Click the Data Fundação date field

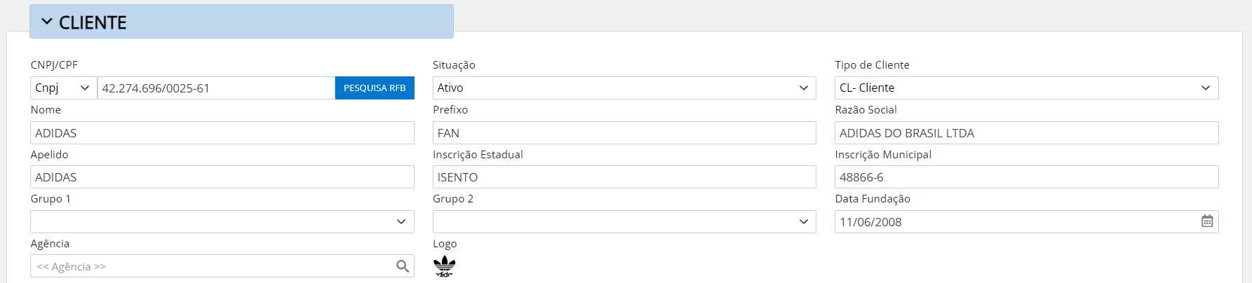(x=1017, y=221)
